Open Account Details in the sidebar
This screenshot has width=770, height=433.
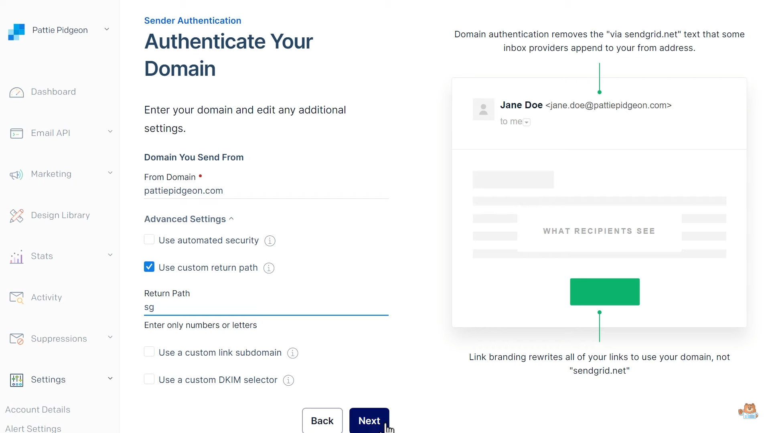(x=37, y=410)
